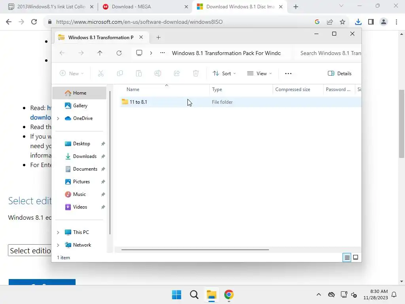Image resolution: width=405 pixels, height=304 pixels.
Task: Click the Copy icon in Explorer toolbar
Action: point(120,73)
